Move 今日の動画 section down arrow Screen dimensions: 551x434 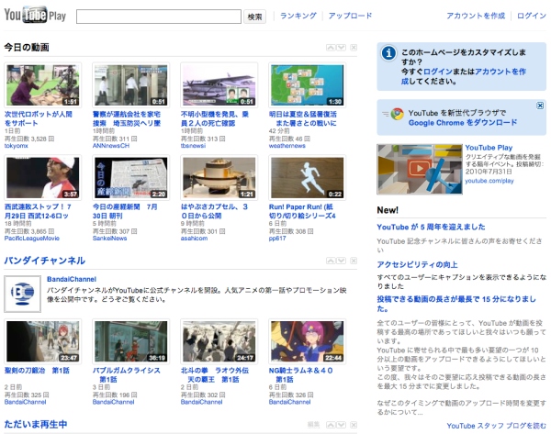click(x=342, y=48)
